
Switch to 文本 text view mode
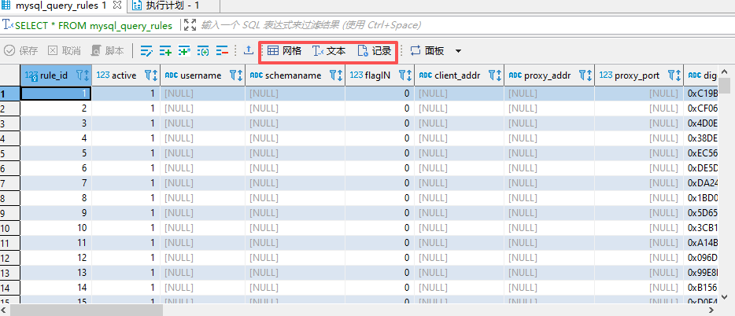(x=329, y=51)
